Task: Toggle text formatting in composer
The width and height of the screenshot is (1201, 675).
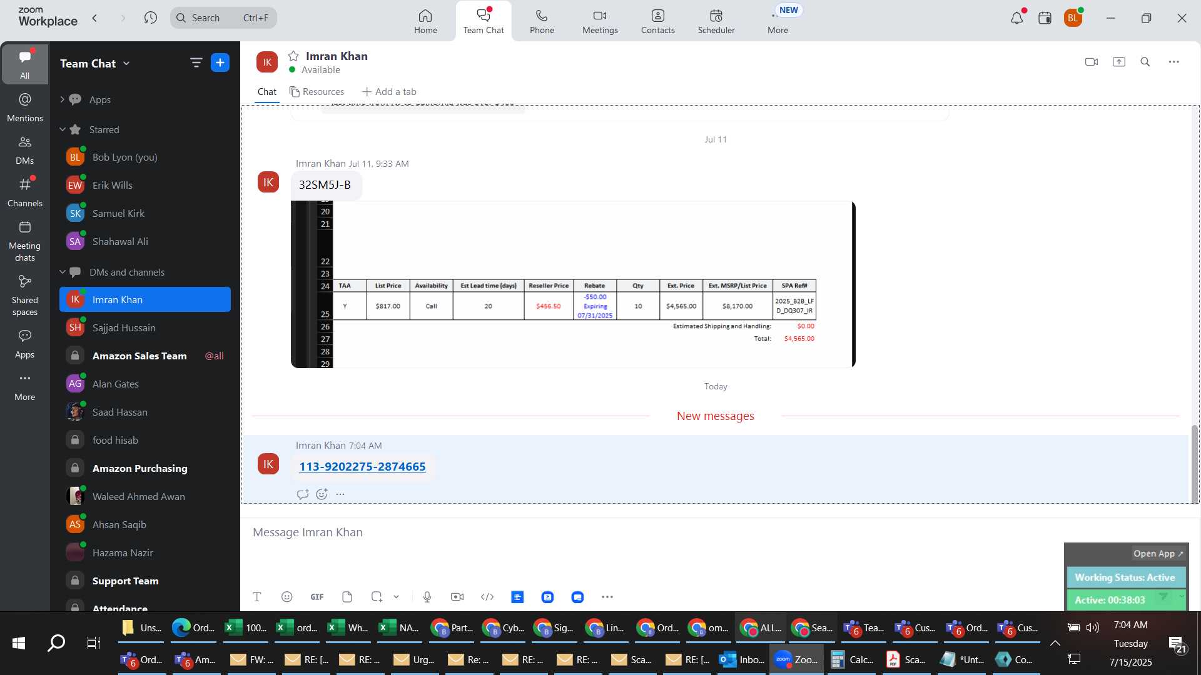Action: point(256,597)
